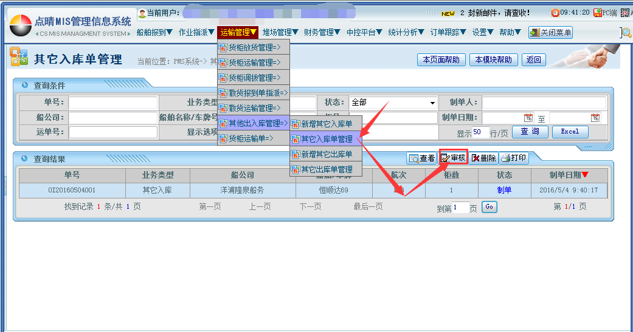633x332 pixels.
Task: Click the 查询 search button
Action: 530,132
